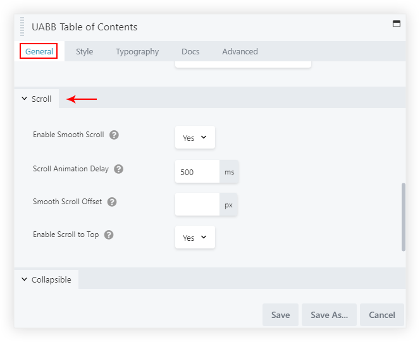Switch to the General tab
This screenshot has height=342, width=420.
tap(39, 51)
